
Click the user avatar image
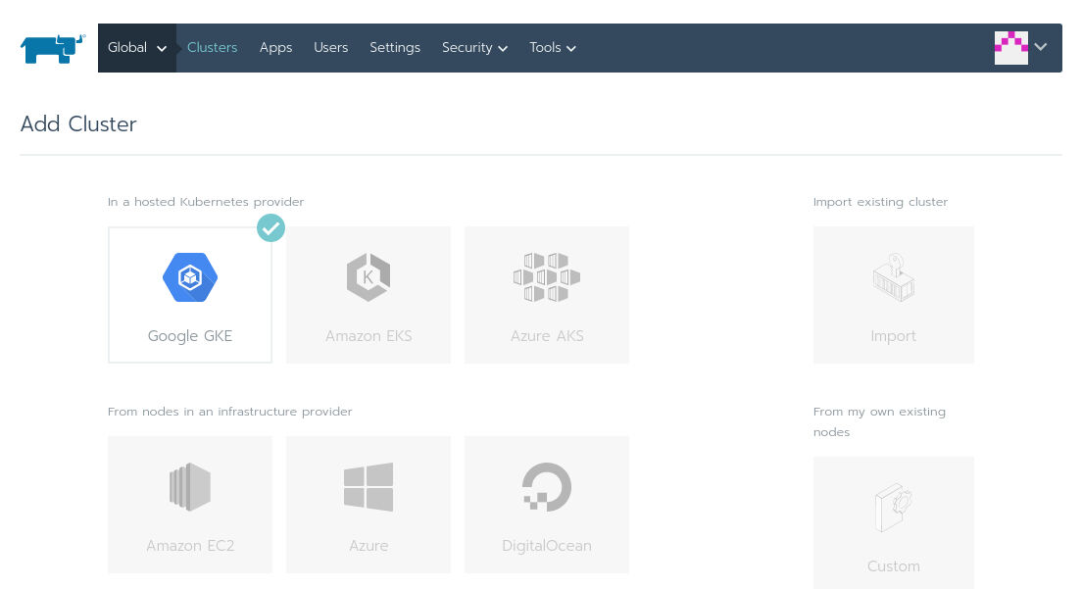[x=1010, y=48]
